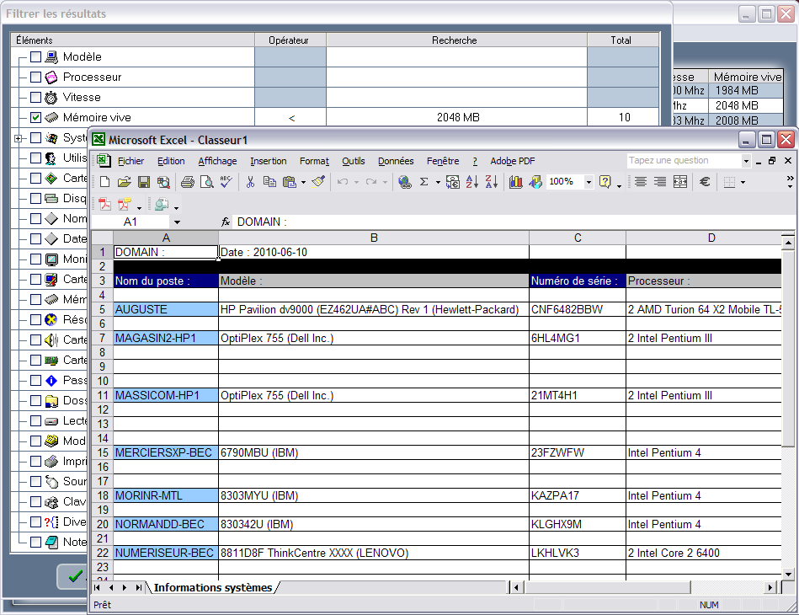Open the Borders dropdown arrow
This screenshot has width=799, height=615.
pyautogui.click(x=743, y=182)
